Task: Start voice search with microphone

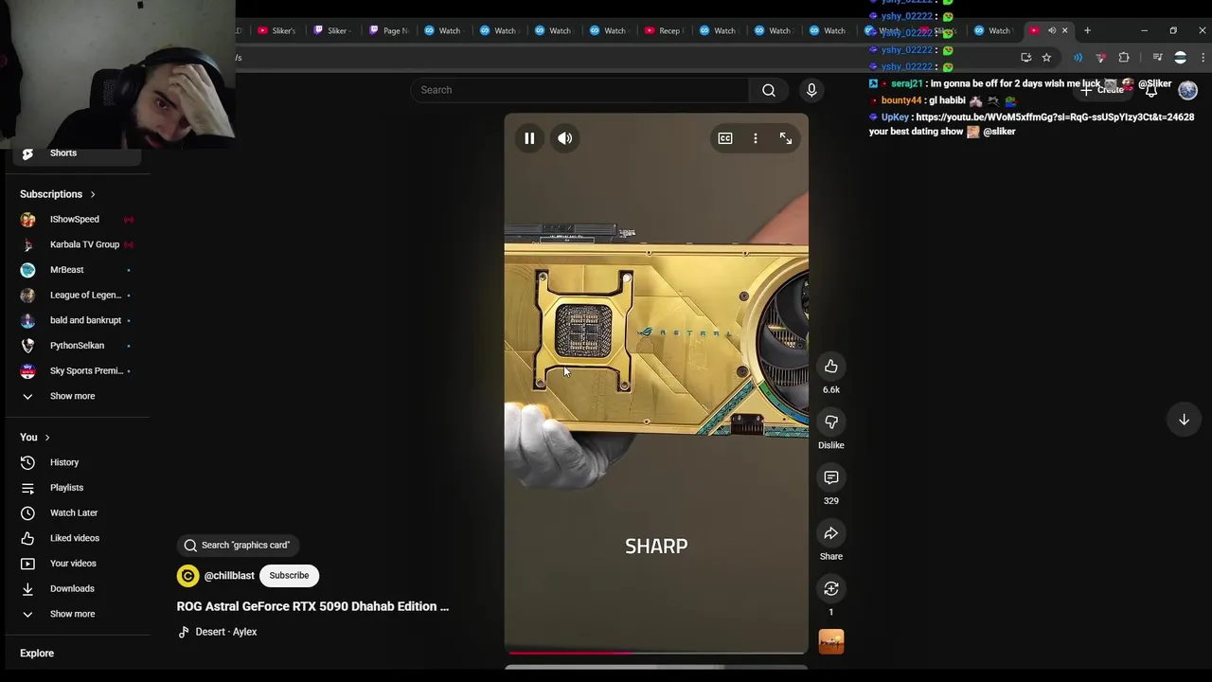Action: [811, 90]
